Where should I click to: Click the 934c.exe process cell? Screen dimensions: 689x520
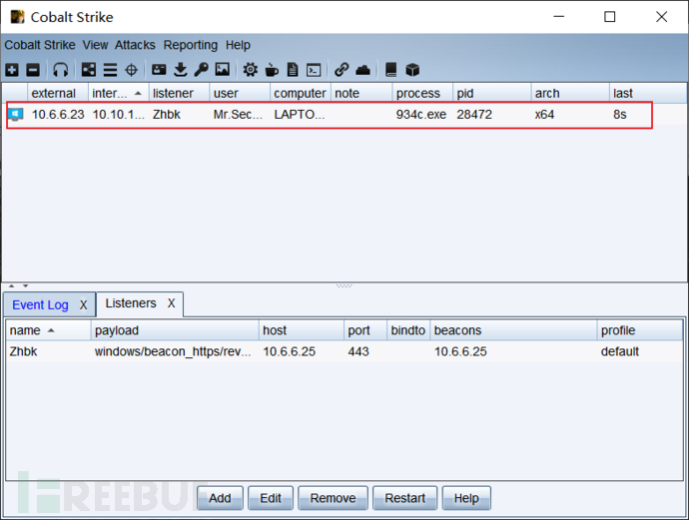pos(421,115)
